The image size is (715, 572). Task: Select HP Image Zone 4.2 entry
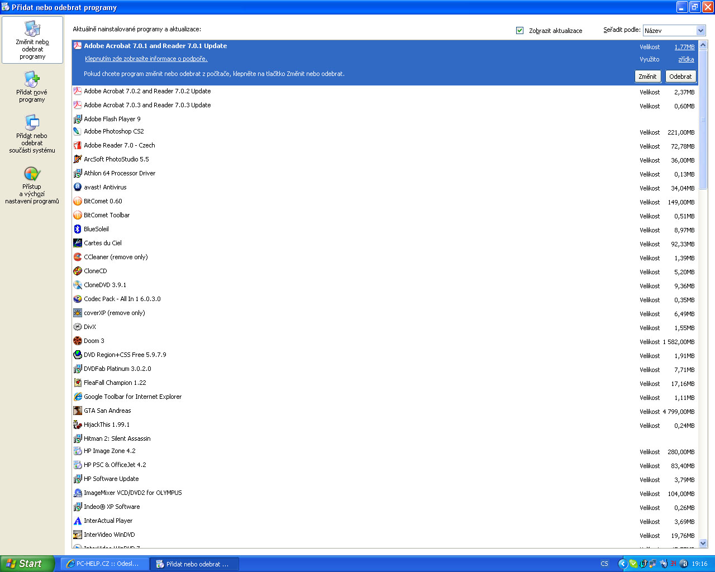385,451
